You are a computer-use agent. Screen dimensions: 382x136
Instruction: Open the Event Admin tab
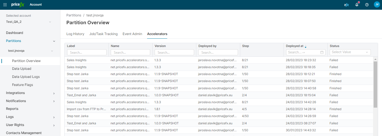(132, 34)
